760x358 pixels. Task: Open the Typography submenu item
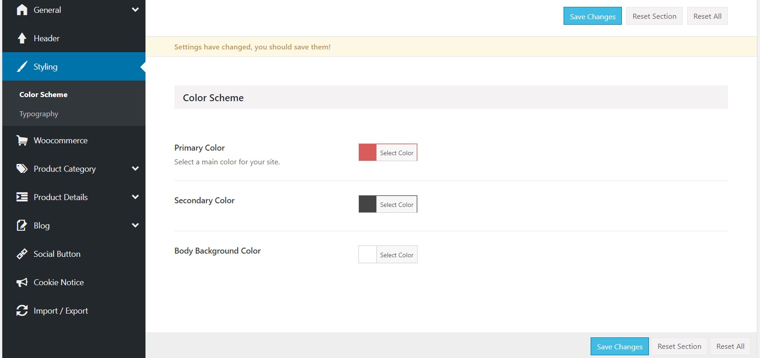pyautogui.click(x=39, y=114)
